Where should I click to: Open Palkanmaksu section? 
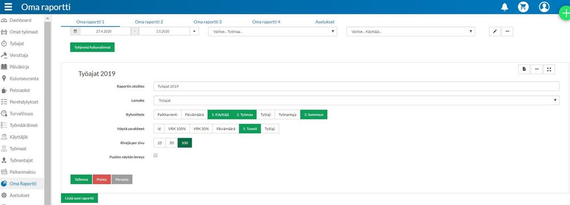tap(23, 171)
